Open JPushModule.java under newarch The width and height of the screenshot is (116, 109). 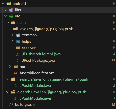pos(35,86)
